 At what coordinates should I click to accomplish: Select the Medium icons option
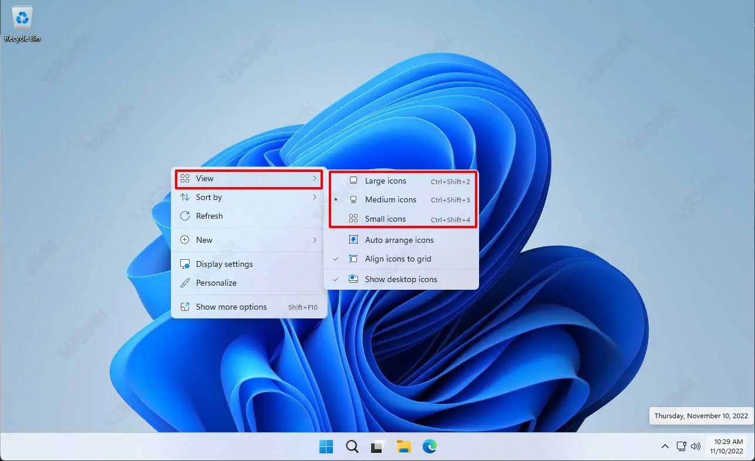click(x=390, y=200)
